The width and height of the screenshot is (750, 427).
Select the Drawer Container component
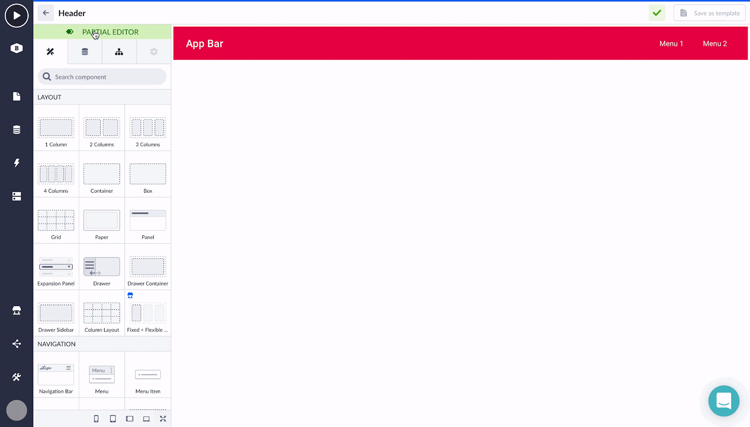coord(148,267)
